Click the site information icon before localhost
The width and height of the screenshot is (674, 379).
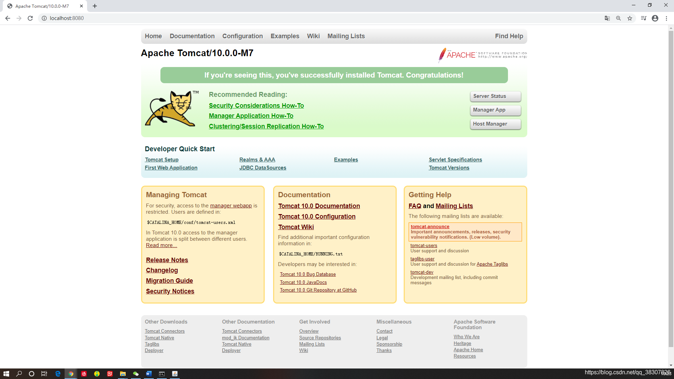tap(44, 18)
